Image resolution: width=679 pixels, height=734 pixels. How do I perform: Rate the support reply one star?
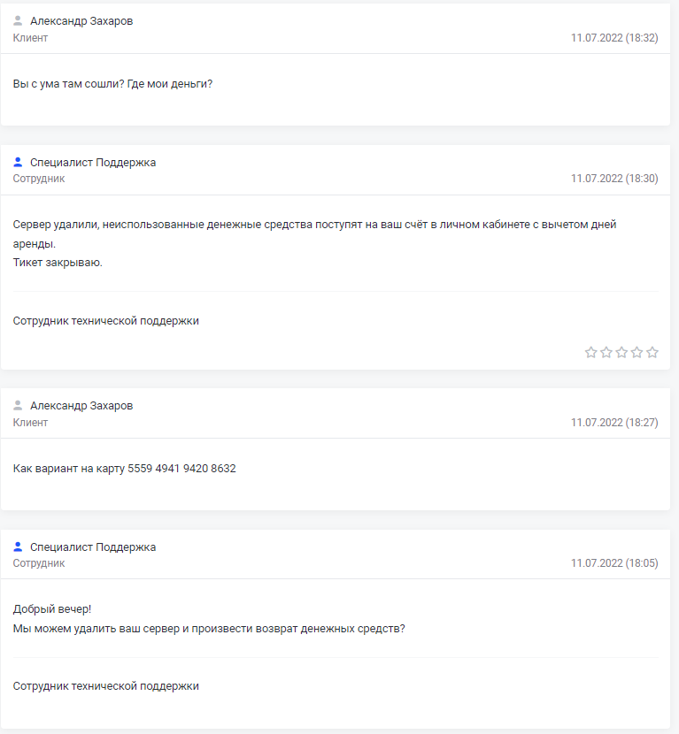pyautogui.click(x=590, y=352)
